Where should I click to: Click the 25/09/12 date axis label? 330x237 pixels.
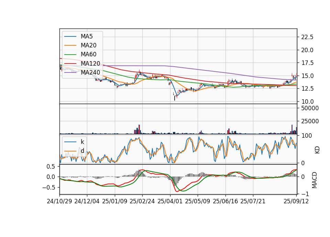(x=296, y=201)
